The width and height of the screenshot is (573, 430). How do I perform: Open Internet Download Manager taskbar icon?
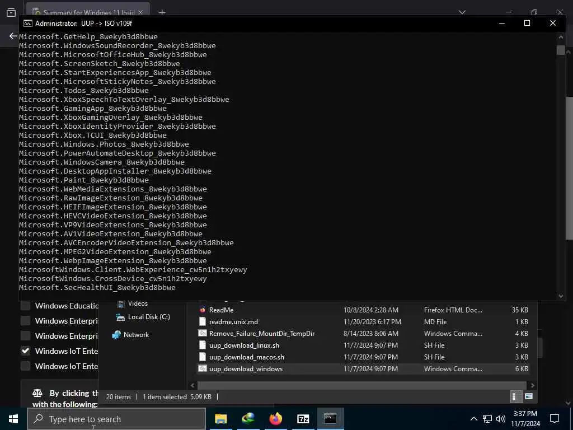[248, 419]
